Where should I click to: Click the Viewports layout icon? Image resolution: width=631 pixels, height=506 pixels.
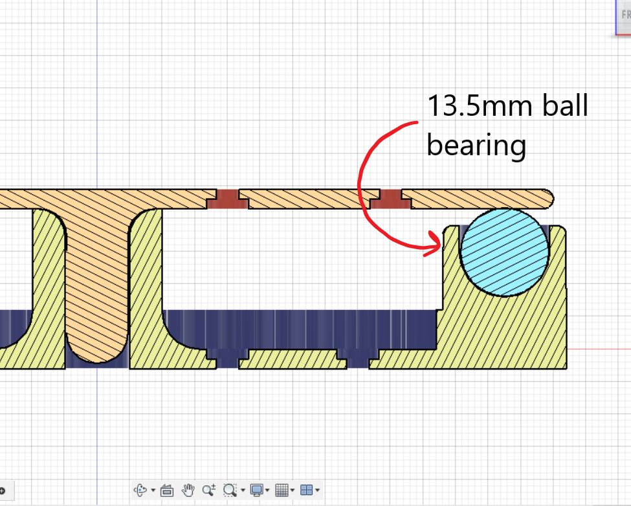307,490
